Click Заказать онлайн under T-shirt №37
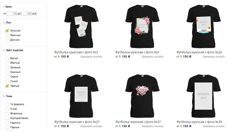 coord(153,126)
